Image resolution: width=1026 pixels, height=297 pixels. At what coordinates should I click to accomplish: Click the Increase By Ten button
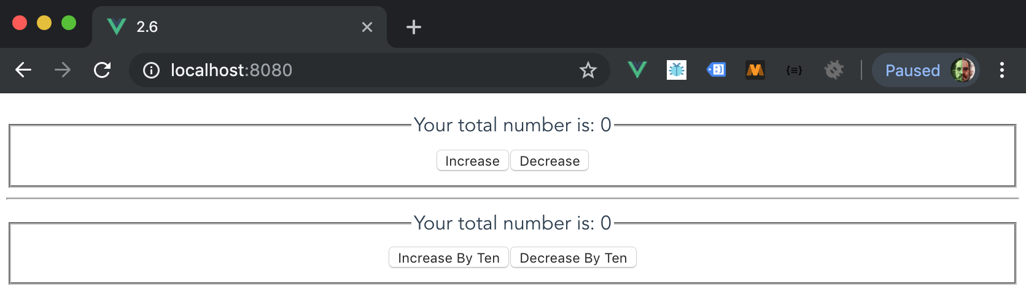click(x=449, y=258)
